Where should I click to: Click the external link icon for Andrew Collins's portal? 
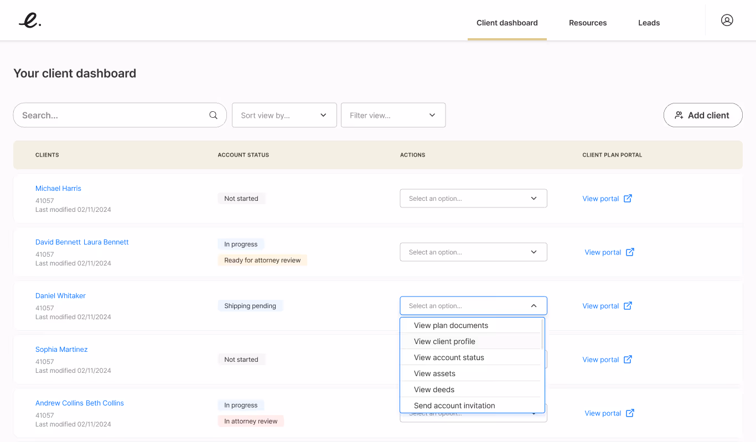630,413
